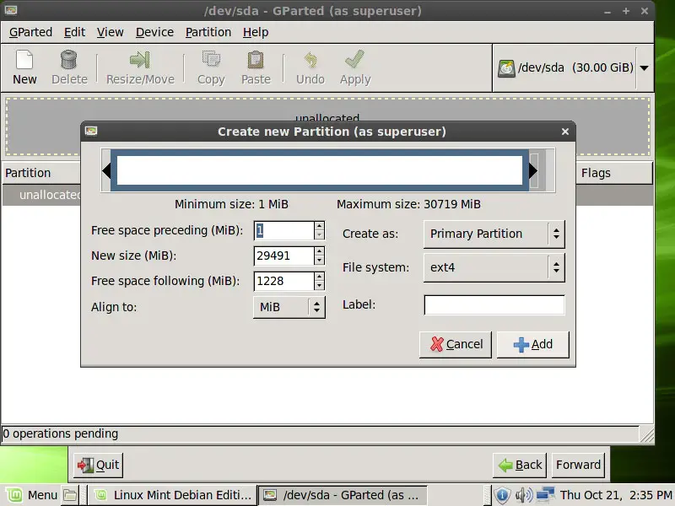Switch to Linux Mint Debian Edition taskbar window
The width and height of the screenshot is (675, 506).
[x=172, y=495]
